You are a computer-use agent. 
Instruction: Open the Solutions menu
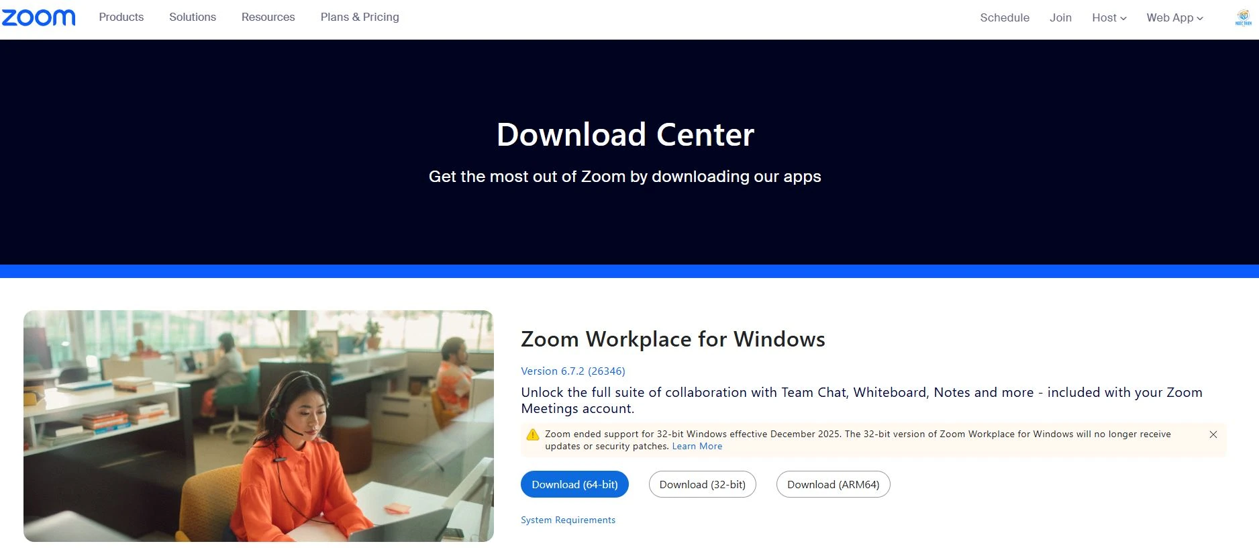pyautogui.click(x=193, y=17)
